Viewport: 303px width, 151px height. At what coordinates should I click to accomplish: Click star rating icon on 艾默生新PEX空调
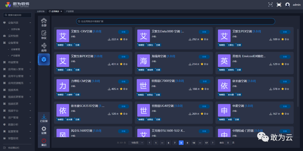[x=121, y=64]
